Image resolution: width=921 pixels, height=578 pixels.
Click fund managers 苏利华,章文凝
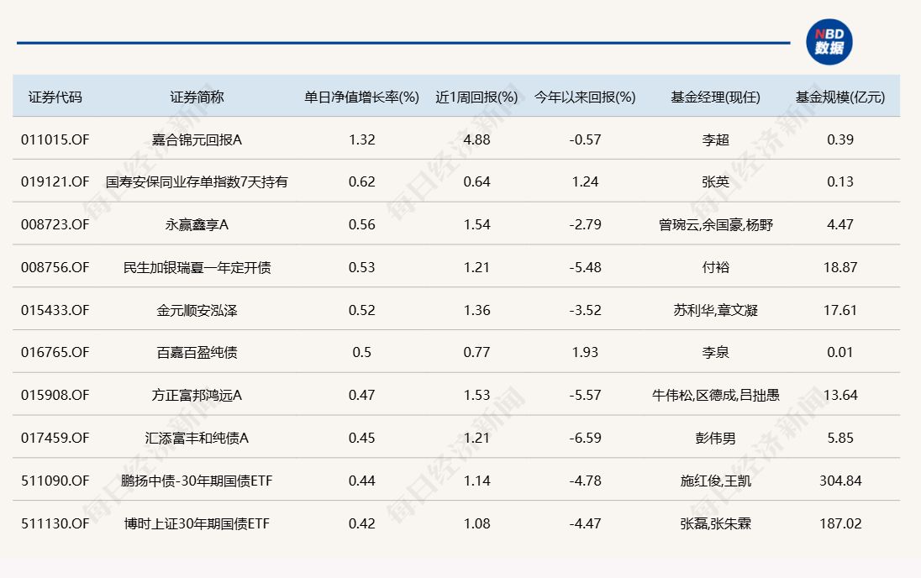click(715, 310)
